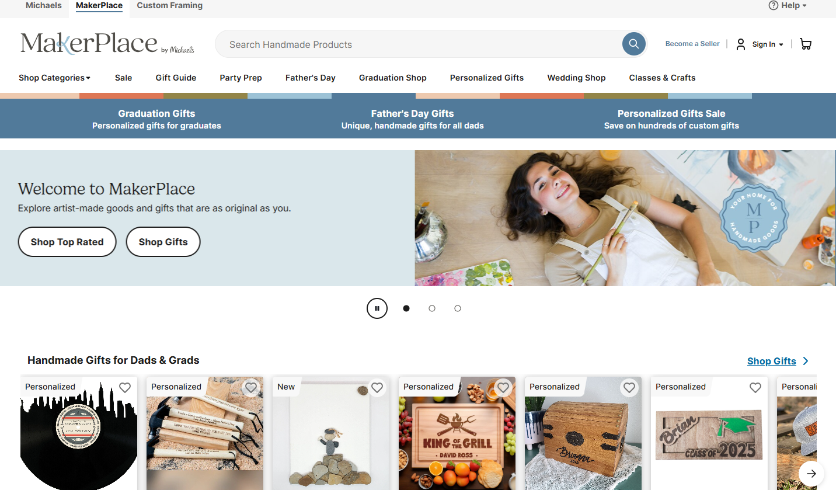Image resolution: width=836 pixels, height=490 pixels.
Task: Open the Father's Day menu item
Action: point(311,78)
